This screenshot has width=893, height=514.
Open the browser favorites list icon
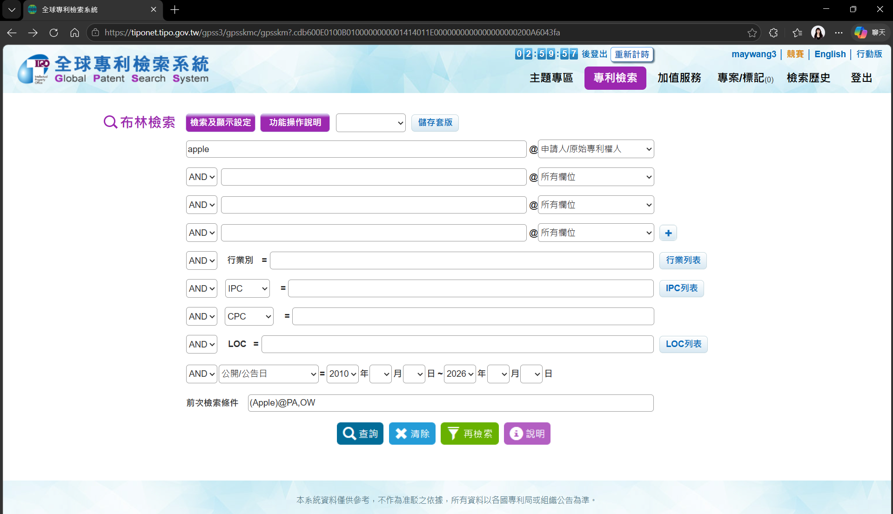pos(797,33)
